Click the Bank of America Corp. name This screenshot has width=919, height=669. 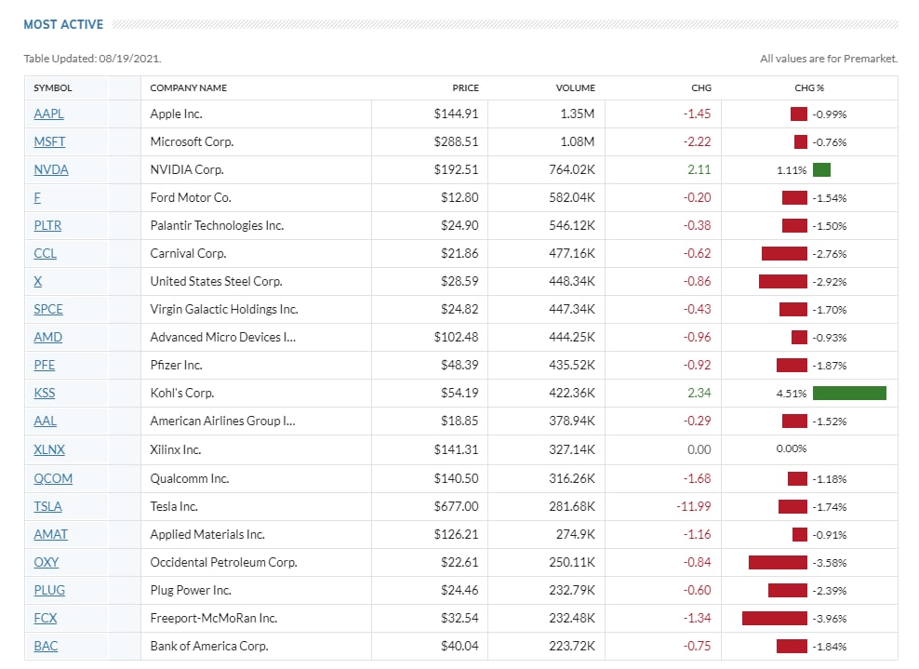[209, 646]
